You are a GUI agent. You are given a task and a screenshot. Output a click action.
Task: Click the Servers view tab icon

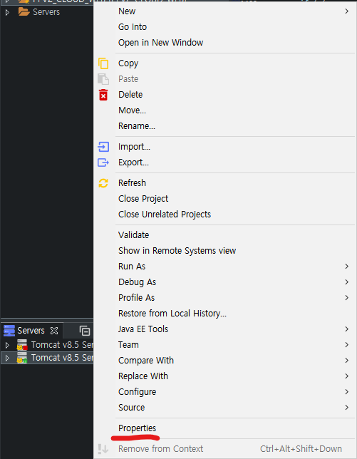coord(9,331)
